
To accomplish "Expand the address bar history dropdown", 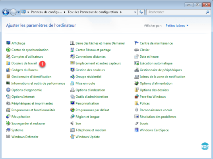I will pyautogui.click(x=135, y=12).
